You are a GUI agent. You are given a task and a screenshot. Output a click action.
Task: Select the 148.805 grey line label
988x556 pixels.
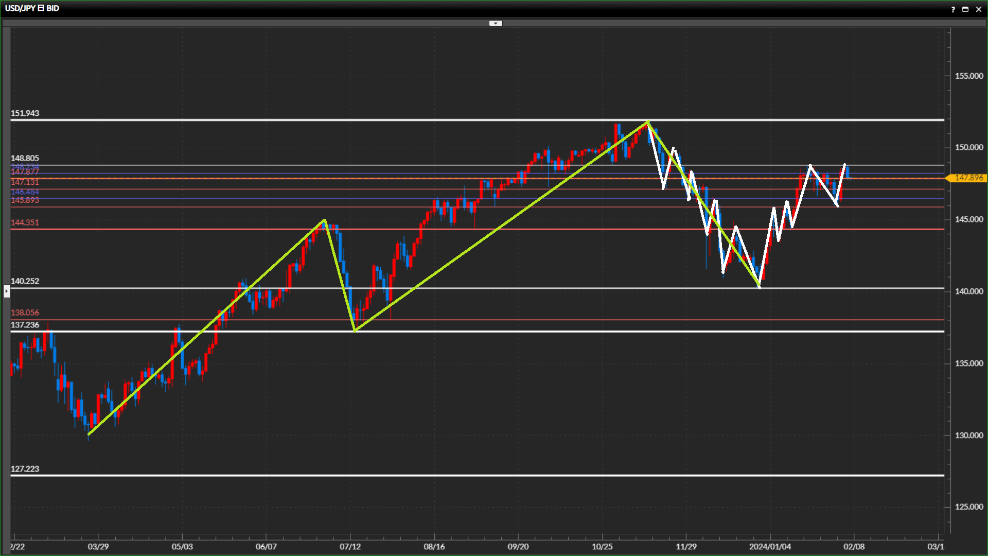pyautogui.click(x=25, y=159)
